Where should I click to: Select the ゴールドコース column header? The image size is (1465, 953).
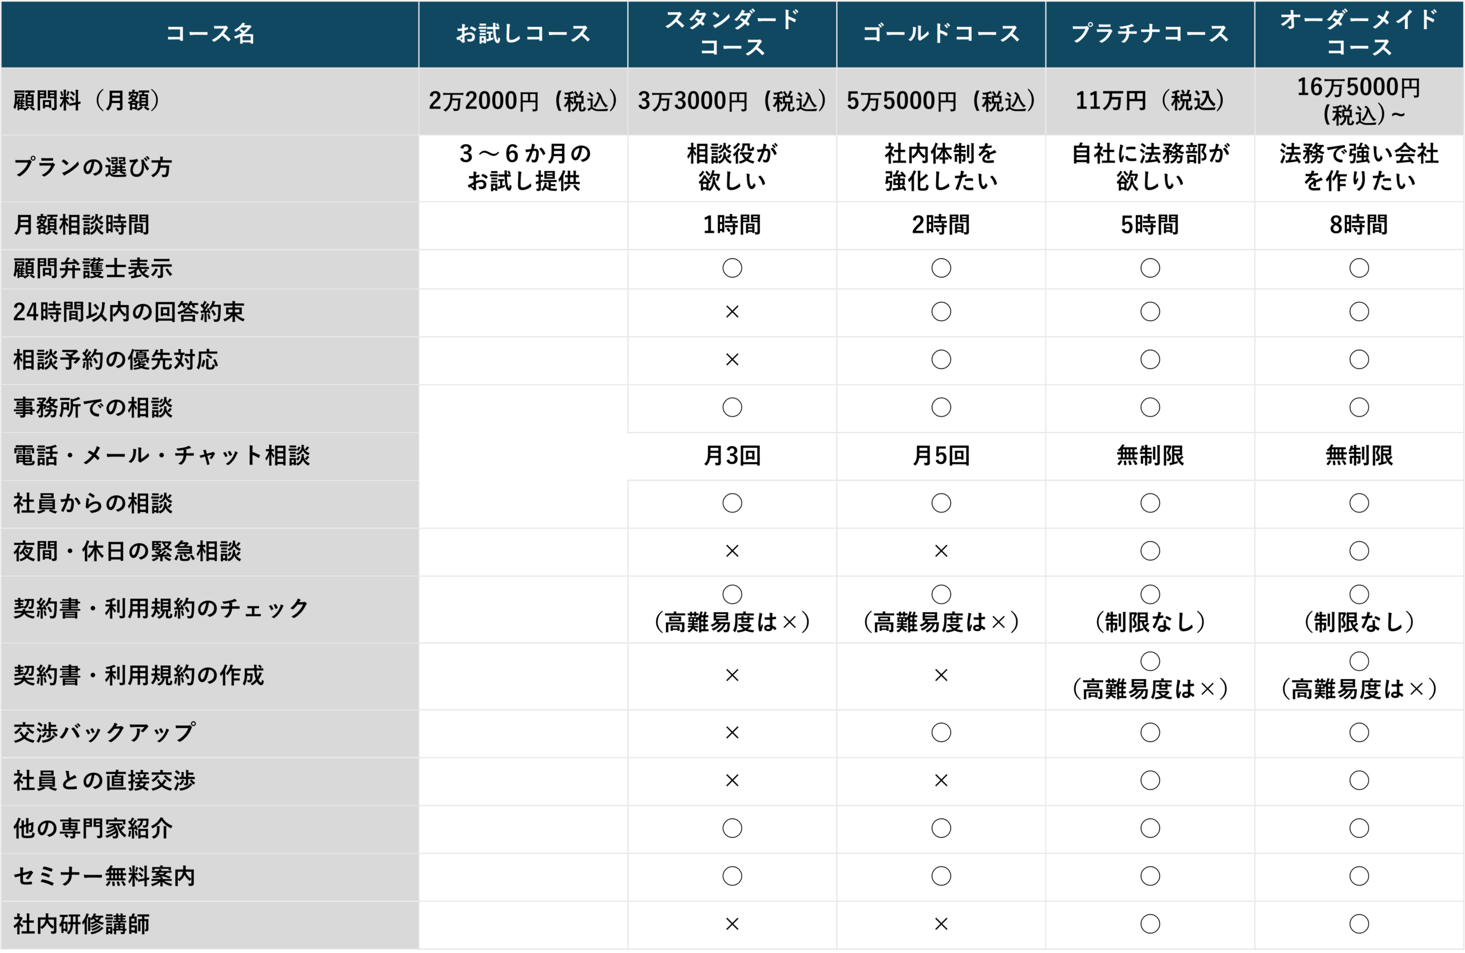941,34
